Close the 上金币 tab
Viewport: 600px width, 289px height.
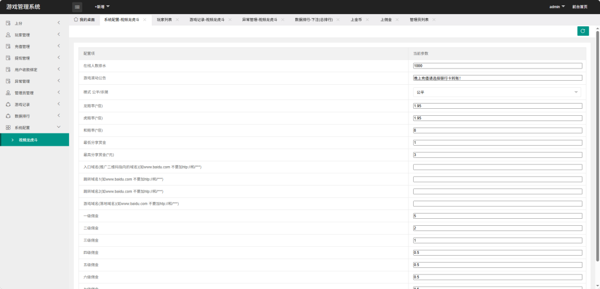pyautogui.click(x=367, y=19)
